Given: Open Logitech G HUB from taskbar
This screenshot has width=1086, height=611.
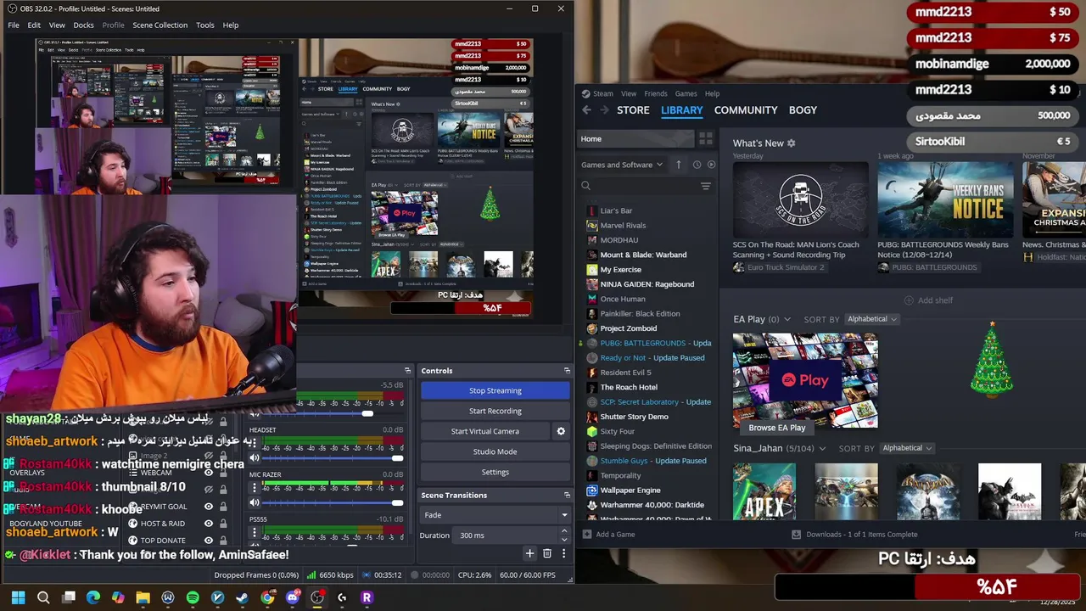Looking at the screenshot, I should pyautogui.click(x=342, y=597).
